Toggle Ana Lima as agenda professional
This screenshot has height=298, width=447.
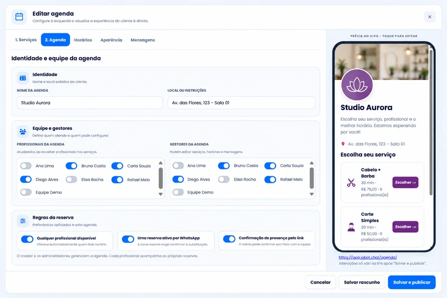26,165
